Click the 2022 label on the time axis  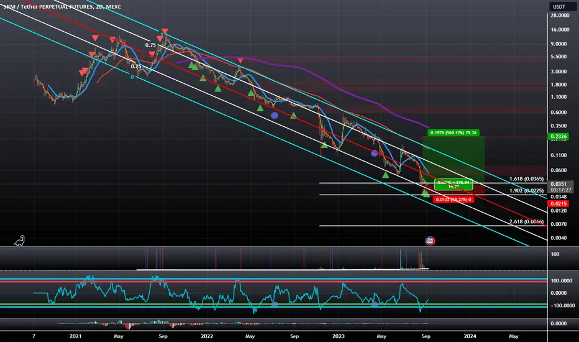pyautogui.click(x=207, y=336)
